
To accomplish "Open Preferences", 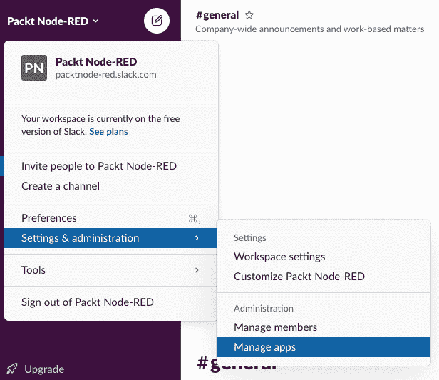I will point(111,218).
